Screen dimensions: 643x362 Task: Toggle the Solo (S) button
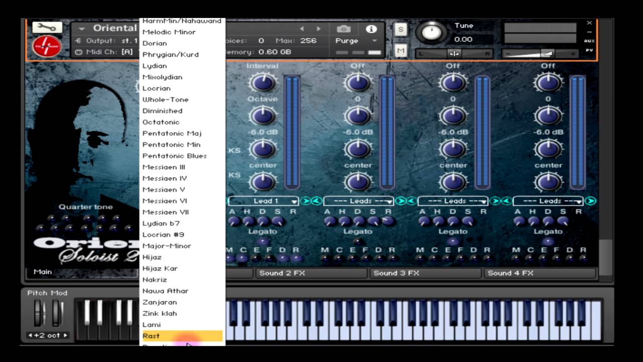pos(400,29)
